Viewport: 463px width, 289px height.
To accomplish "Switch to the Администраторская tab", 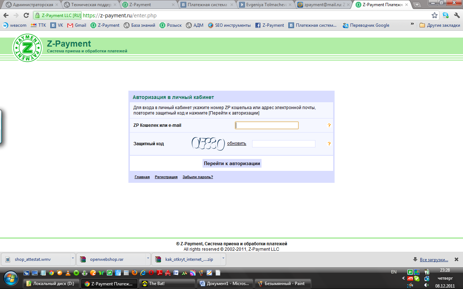I will click(31, 5).
